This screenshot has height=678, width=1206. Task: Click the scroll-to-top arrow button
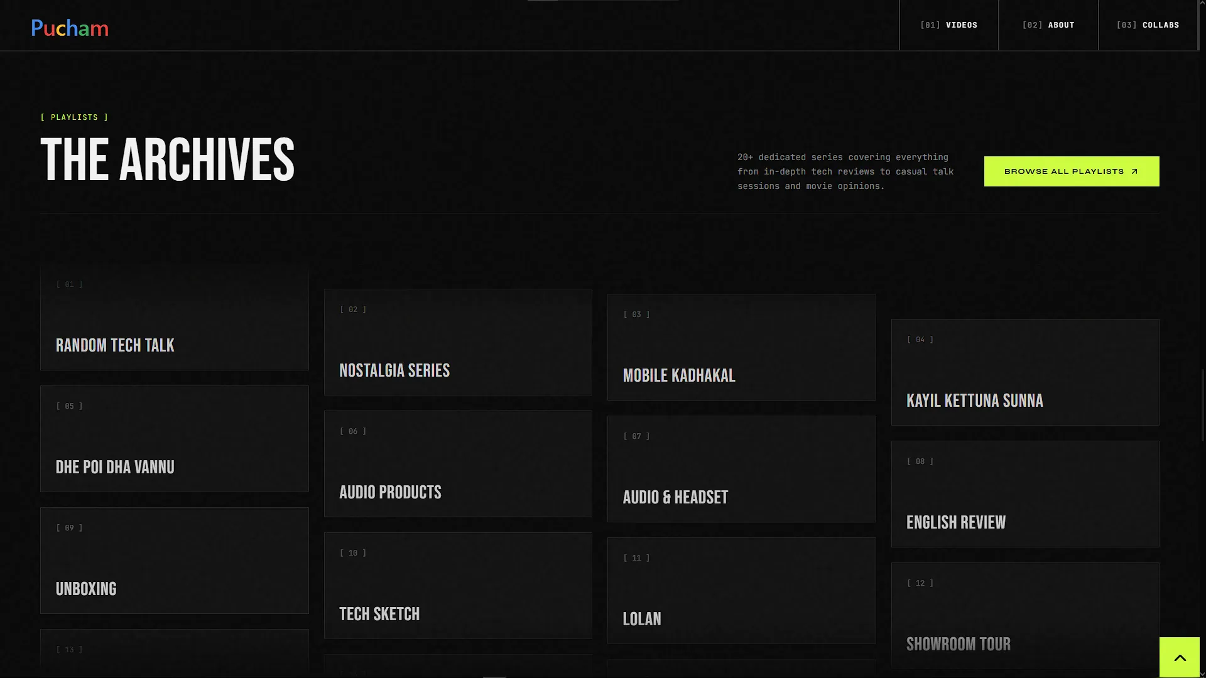point(1179,657)
